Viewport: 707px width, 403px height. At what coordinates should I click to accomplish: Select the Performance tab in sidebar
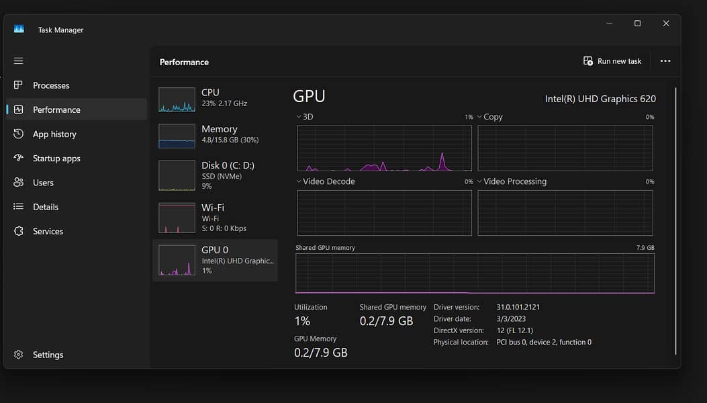[x=56, y=109]
